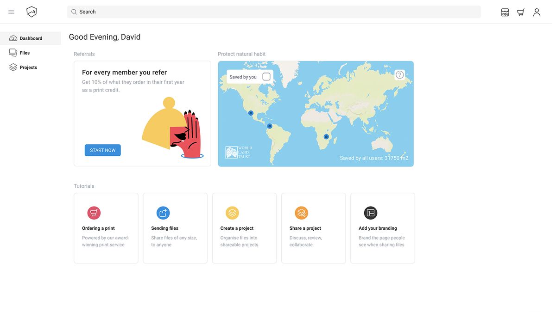Select the Files icon in the sidebar
The image size is (556, 312).
[13, 52]
